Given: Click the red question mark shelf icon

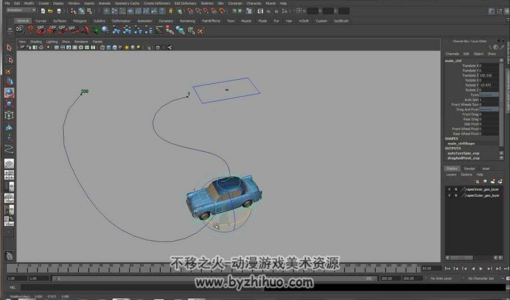Looking at the screenshot, I should coord(30,30).
